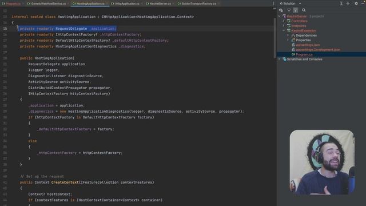The image size is (366, 206).
Task: Collapse the KestrelExtension project node
Action: click(284, 30)
